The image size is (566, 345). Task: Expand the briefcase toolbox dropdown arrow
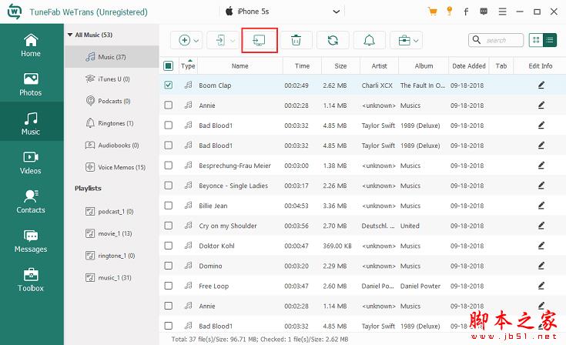(x=416, y=40)
